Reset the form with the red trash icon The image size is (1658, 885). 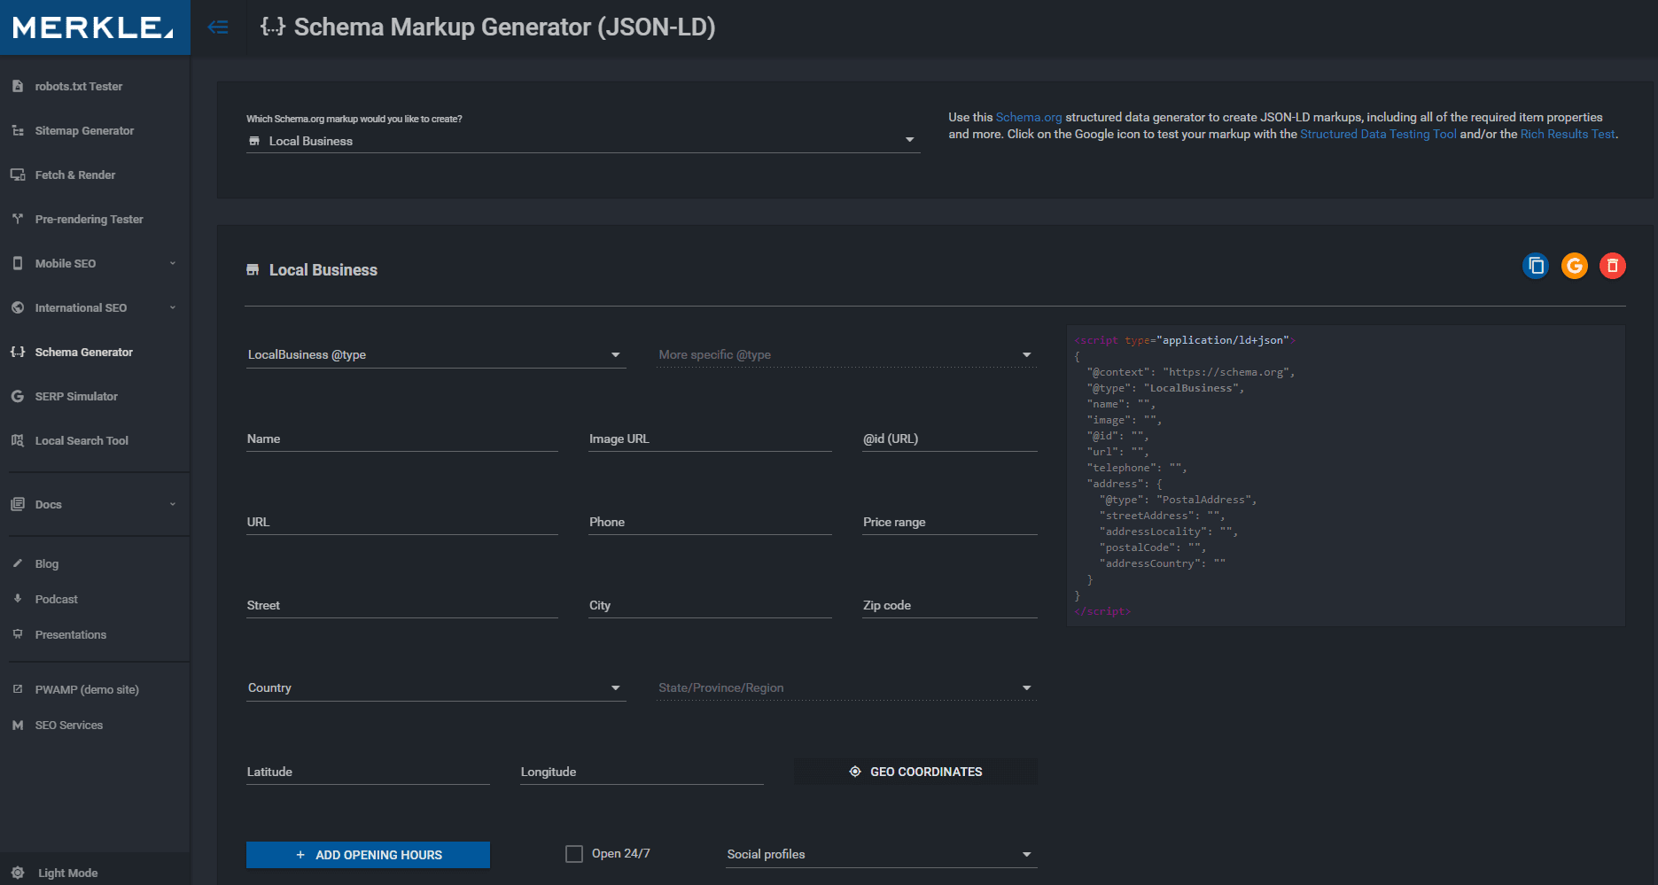(1613, 266)
